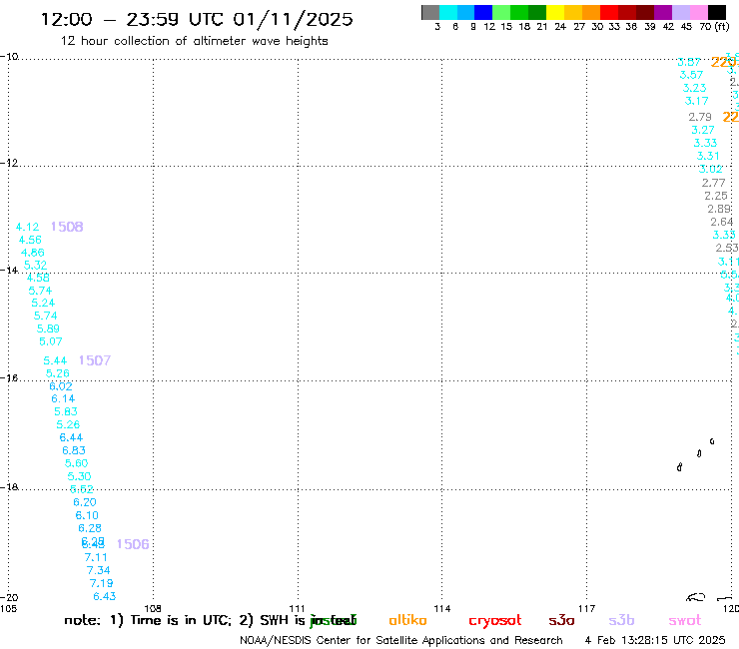Click the wave height value '4.12'
Screen dimensions: 739x649
coord(27,228)
